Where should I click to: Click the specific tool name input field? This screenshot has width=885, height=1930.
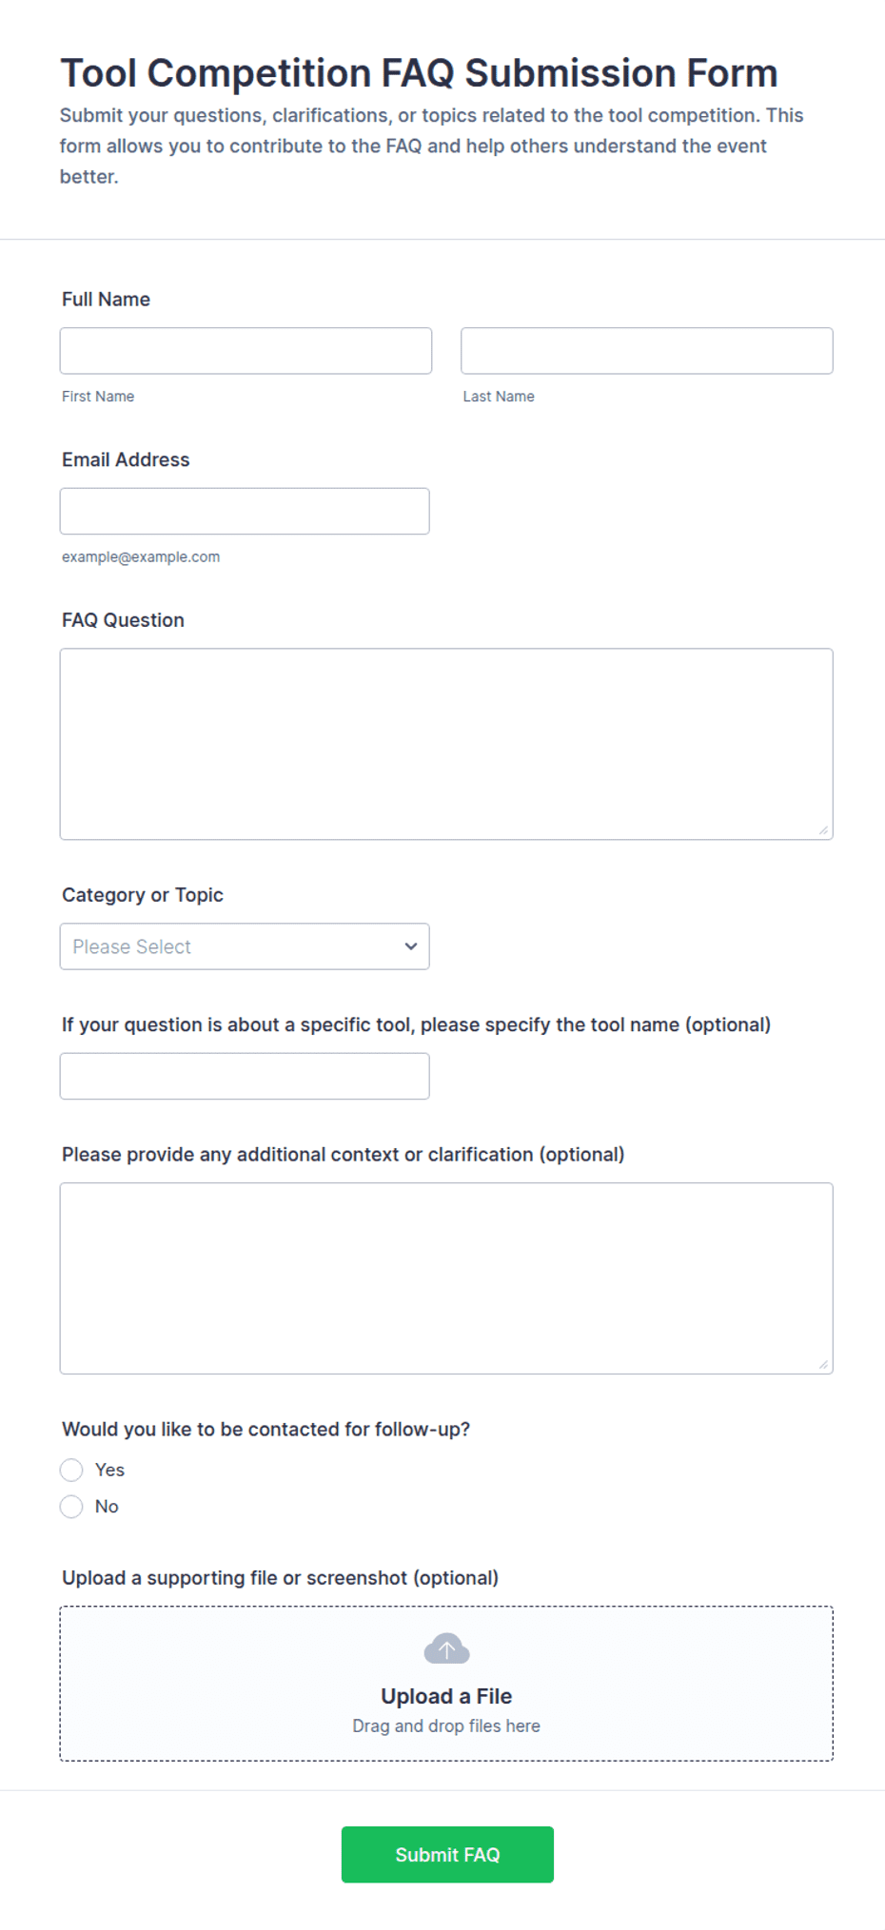tap(245, 1076)
